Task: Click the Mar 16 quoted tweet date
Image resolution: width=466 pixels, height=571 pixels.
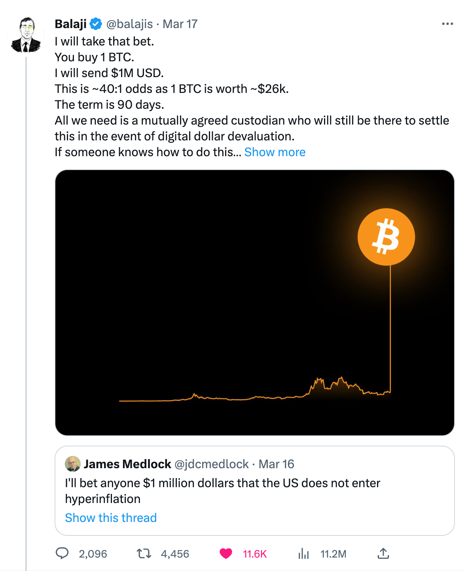Action: click(x=277, y=464)
